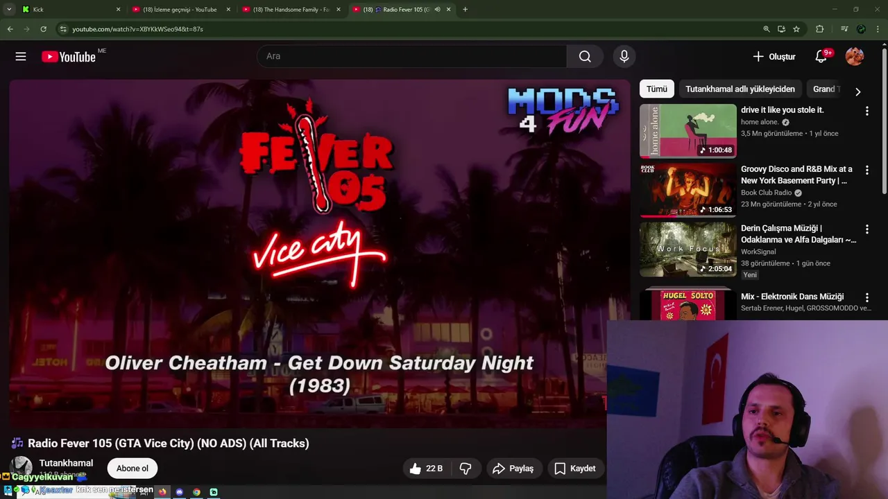Click Derin Çalışma Müziği video title
The width and height of the screenshot is (888, 499).
point(799,234)
